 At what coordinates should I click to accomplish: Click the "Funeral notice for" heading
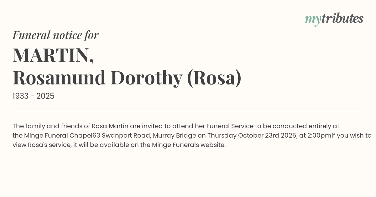pyautogui.click(x=55, y=35)
